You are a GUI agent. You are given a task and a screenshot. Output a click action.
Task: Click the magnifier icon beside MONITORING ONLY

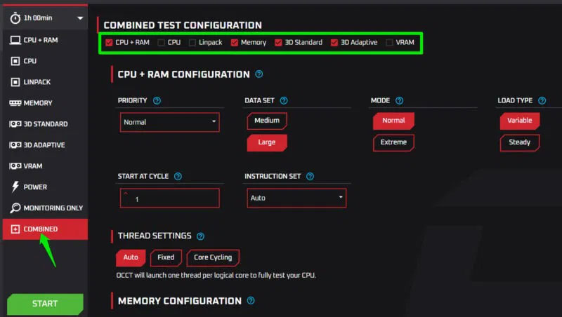point(15,208)
